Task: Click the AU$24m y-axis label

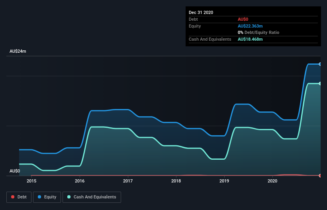Action: coord(18,51)
